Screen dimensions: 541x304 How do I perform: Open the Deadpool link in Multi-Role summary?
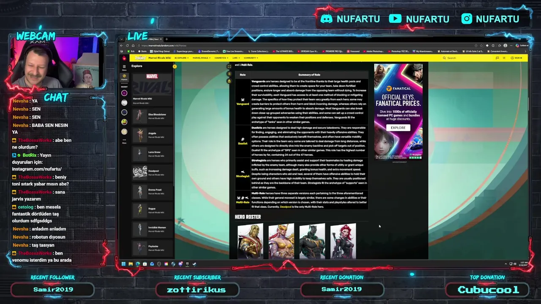pos(285,207)
